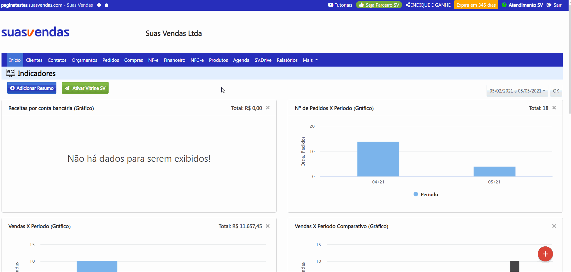Click the 05/21 bar in orders chart

494,171
